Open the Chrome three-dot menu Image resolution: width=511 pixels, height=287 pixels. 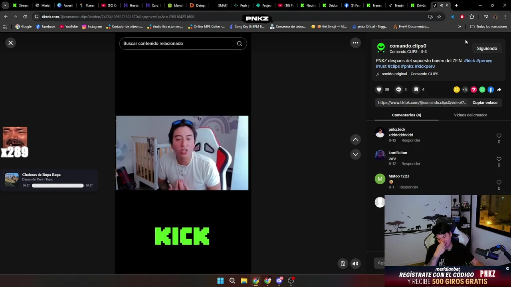pos(505,17)
